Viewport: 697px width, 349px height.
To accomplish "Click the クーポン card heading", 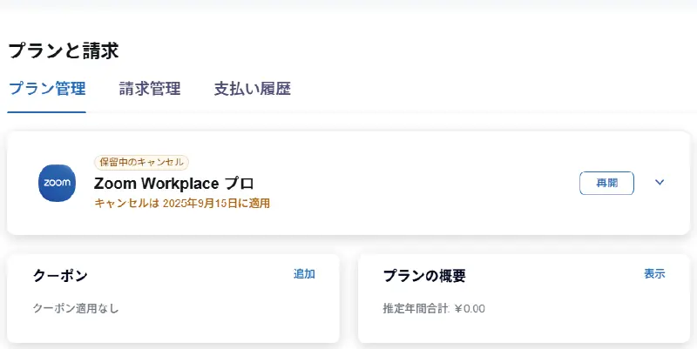I will coord(60,276).
